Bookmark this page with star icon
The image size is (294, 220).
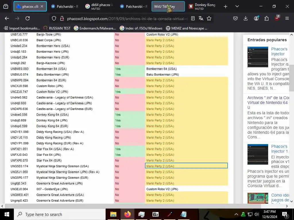209,18
